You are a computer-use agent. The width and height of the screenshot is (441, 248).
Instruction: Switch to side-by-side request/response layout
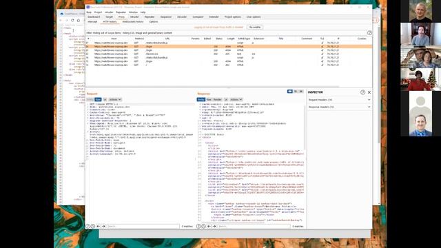tap(289, 92)
